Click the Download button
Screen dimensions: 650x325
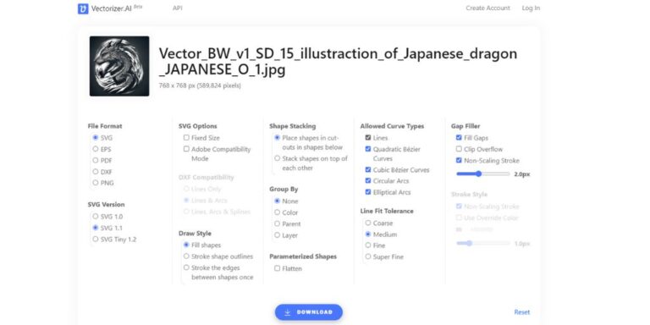click(x=309, y=312)
